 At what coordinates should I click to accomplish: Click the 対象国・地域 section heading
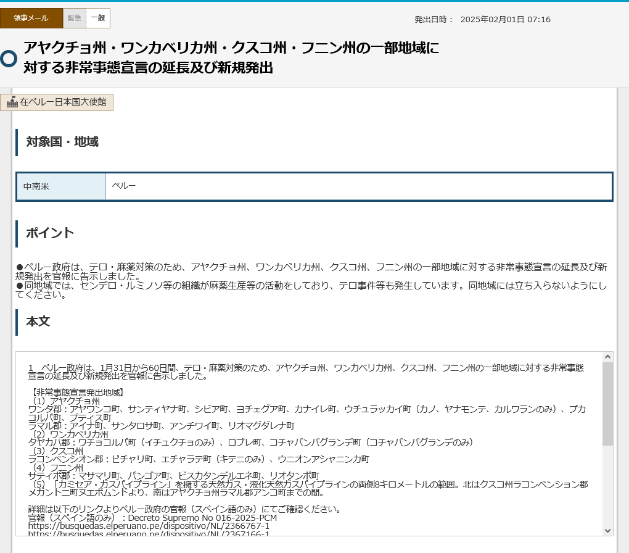pos(62,142)
